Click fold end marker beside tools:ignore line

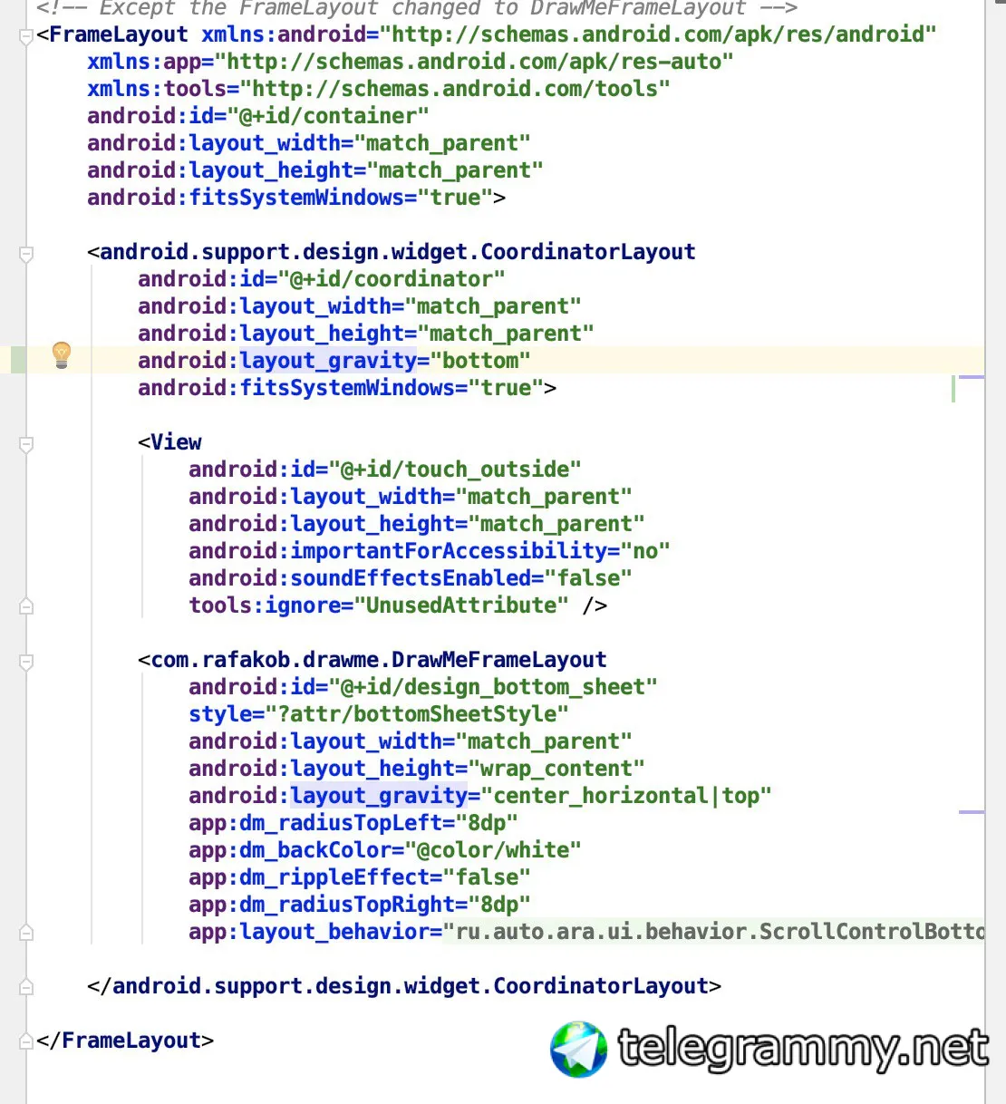pyautogui.click(x=26, y=605)
